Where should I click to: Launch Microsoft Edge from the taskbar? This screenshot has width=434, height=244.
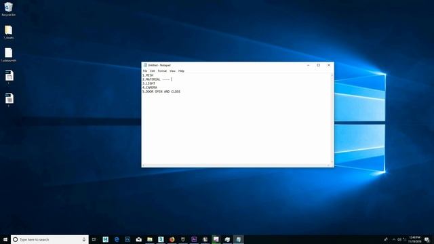tap(117, 239)
